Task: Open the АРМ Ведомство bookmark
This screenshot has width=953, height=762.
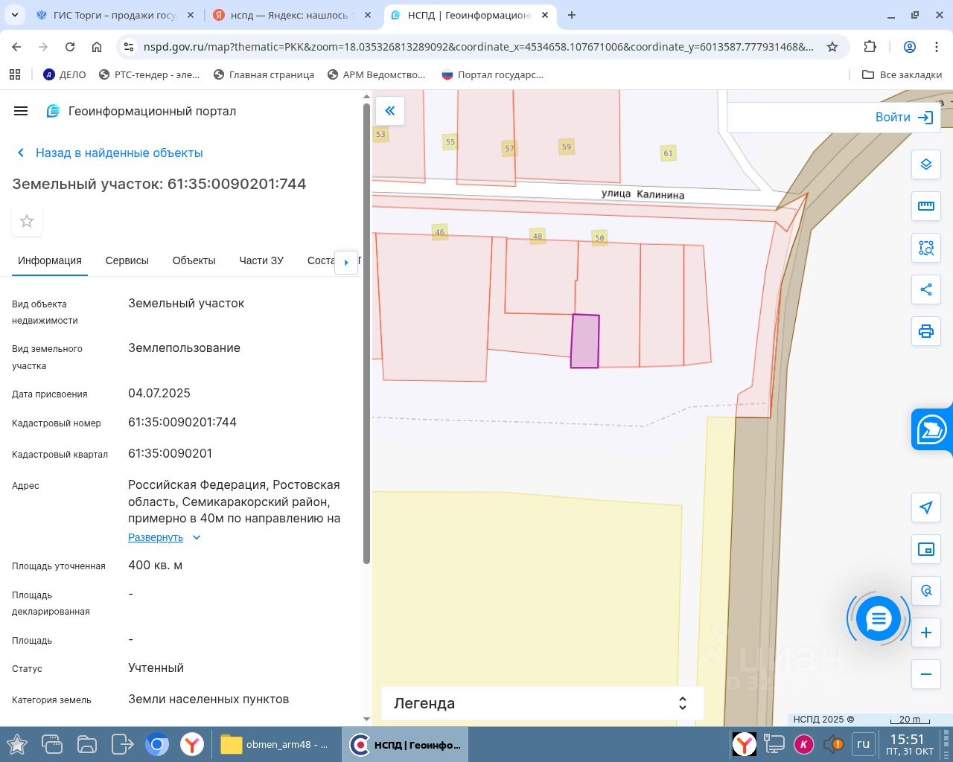Action: pyautogui.click(x=376, y=74)
